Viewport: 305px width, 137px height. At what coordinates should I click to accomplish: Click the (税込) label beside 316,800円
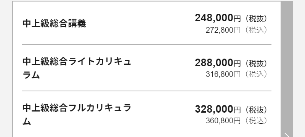[x=256, y=74]
